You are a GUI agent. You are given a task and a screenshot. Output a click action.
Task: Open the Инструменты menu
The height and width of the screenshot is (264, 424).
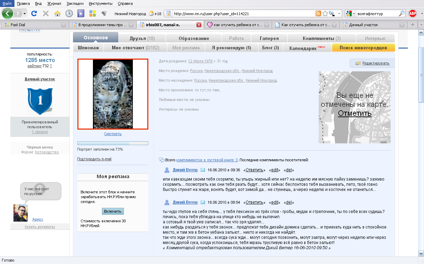[x=100, y=3]
